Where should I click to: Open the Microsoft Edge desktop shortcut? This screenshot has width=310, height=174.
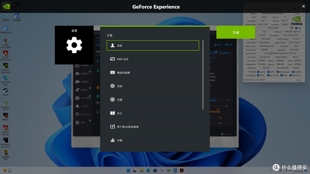point(5,80)
